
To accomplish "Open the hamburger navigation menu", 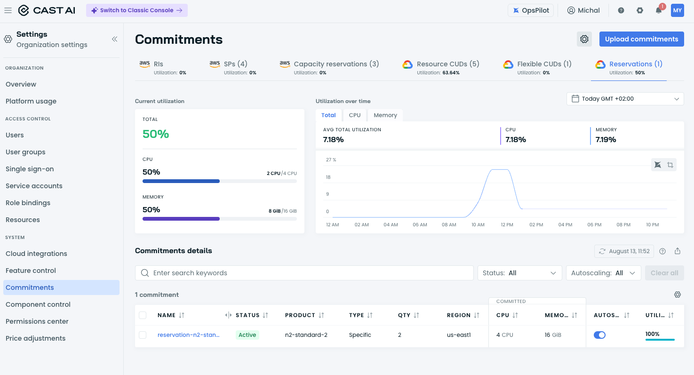I will 8,10.
